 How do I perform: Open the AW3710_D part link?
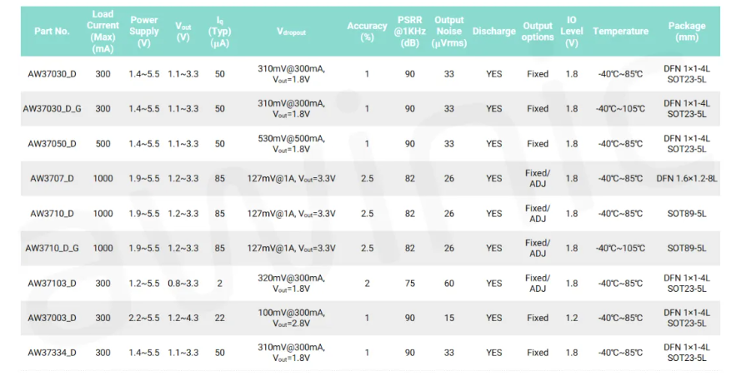(52, 214)
